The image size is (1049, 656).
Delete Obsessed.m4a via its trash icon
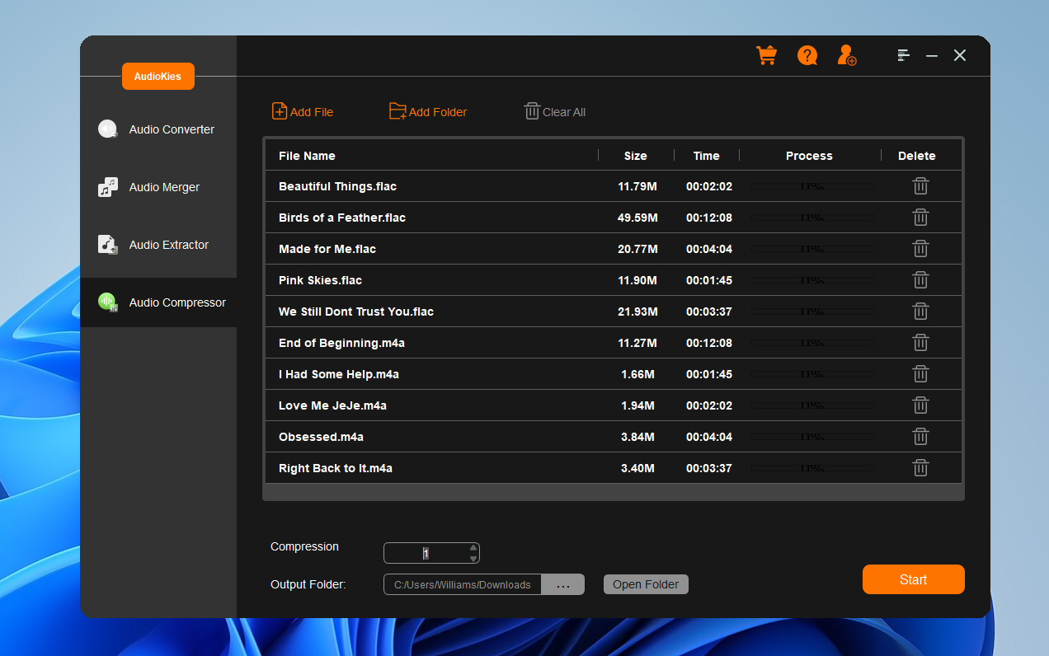(920, 437)
